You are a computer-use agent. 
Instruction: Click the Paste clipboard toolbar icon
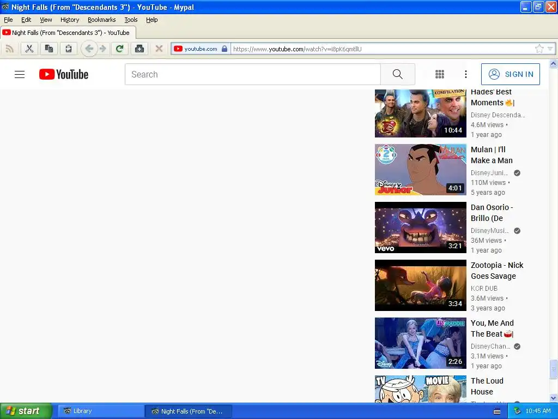68,49
